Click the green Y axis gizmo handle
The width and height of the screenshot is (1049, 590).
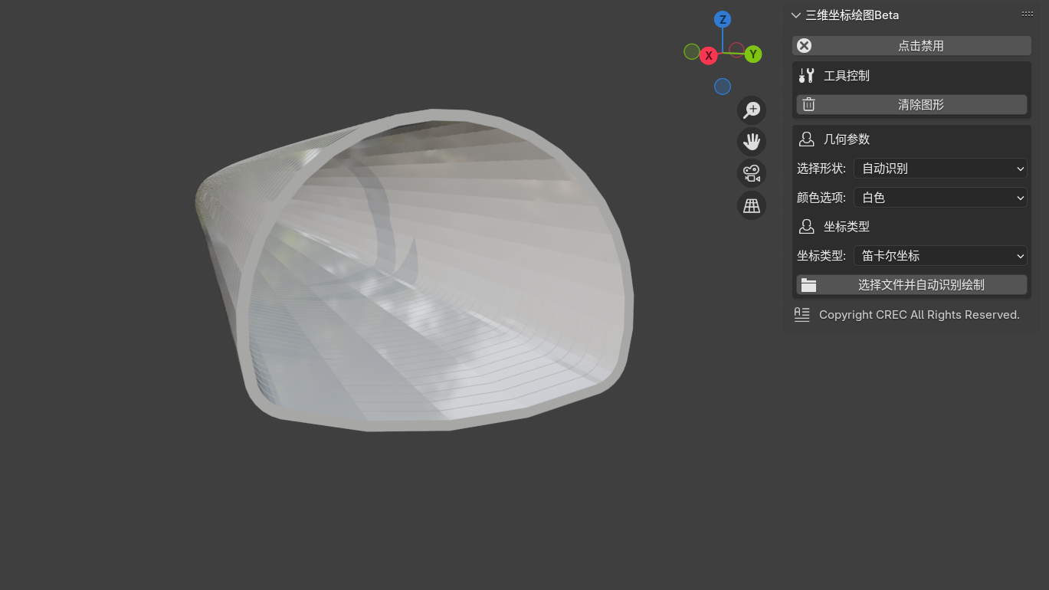[753, 54]
